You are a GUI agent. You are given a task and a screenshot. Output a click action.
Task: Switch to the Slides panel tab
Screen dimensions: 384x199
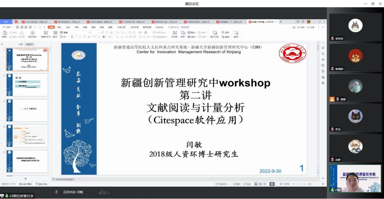coord(30,44)
